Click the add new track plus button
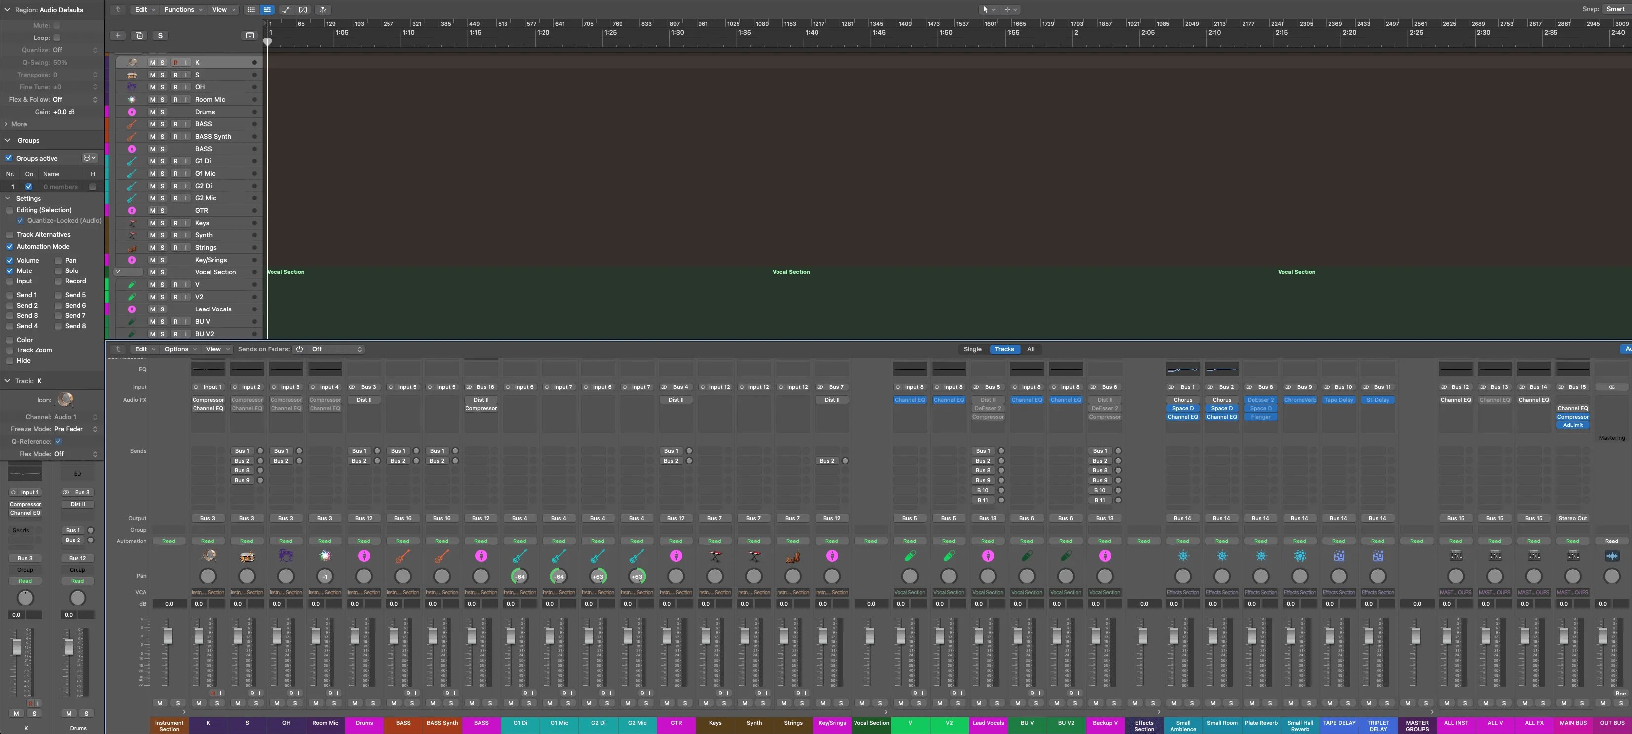The width and height of the screenshot is (1632, 734). click(118, 36)
